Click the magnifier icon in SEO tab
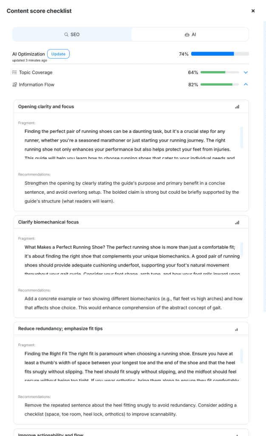266x436 pixels. point(66,34)
